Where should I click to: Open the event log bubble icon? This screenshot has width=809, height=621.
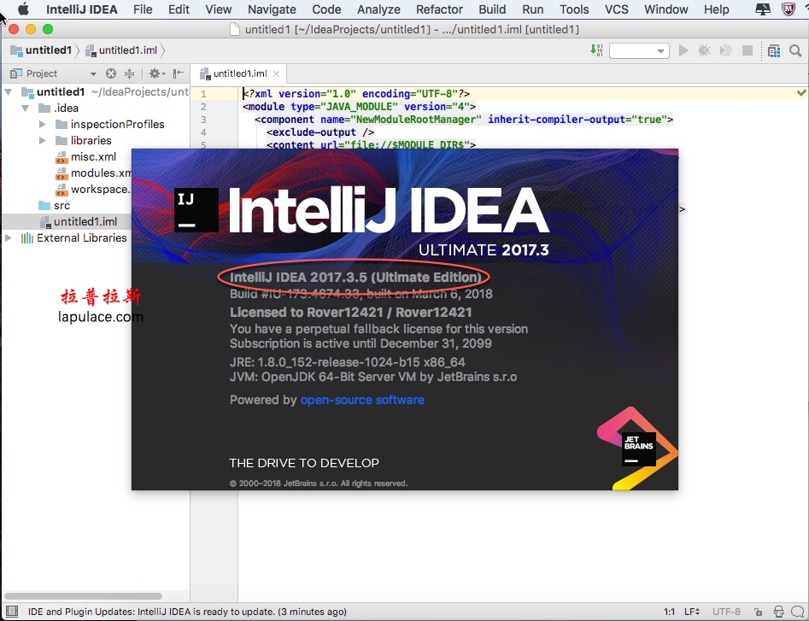tap(797, 612)
